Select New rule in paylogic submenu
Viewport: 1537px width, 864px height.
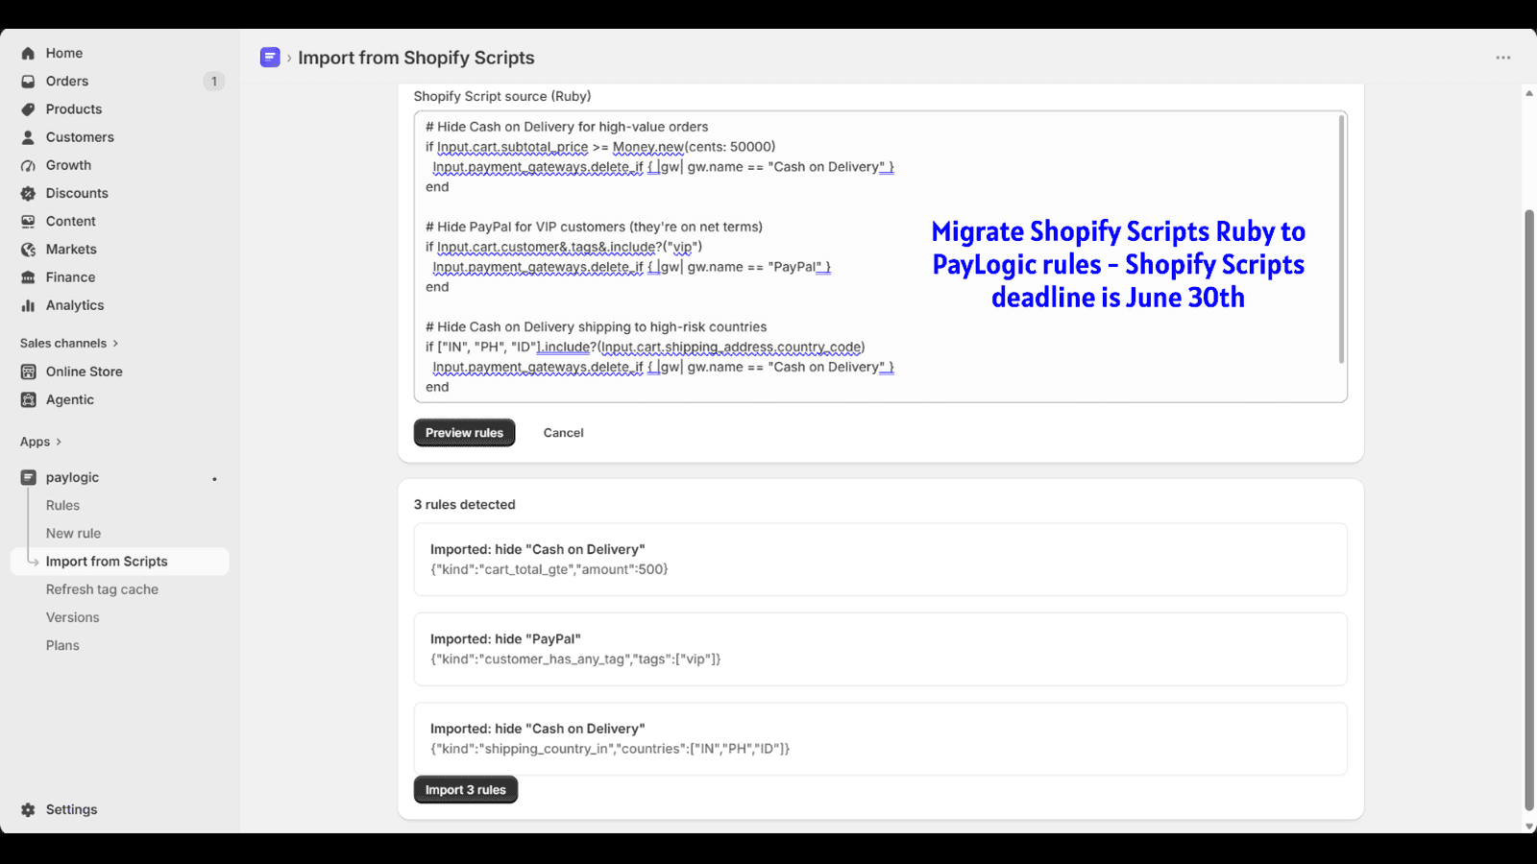click(73, 533)
